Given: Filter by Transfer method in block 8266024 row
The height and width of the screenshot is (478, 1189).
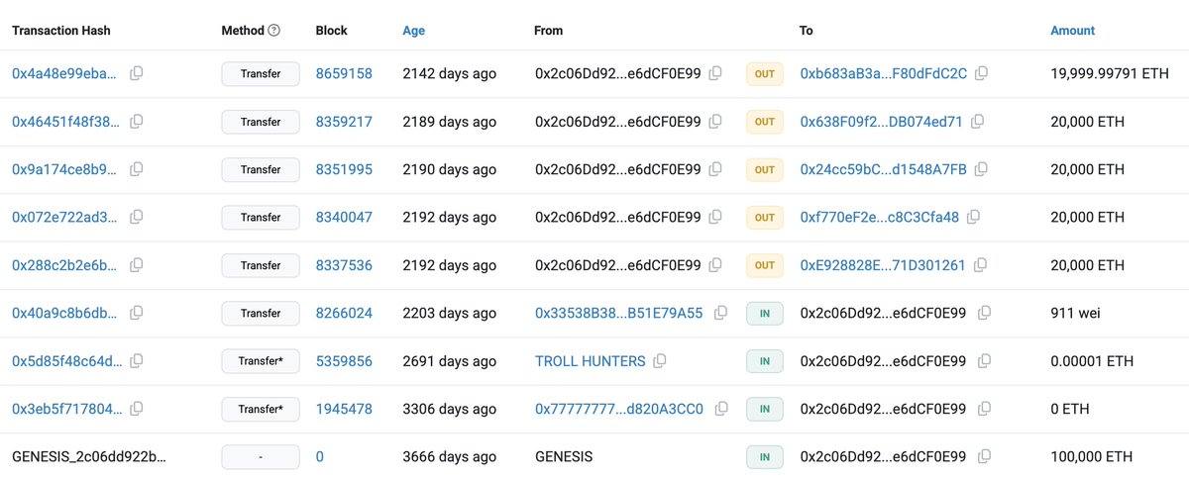Looking at the screenshot, I should 261,313.
